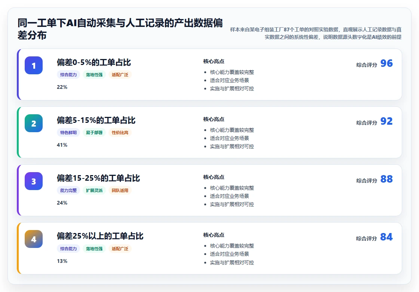This screenshot has width=419, height=292.
Task: Click the 41% value
Action: pos(62,145)
